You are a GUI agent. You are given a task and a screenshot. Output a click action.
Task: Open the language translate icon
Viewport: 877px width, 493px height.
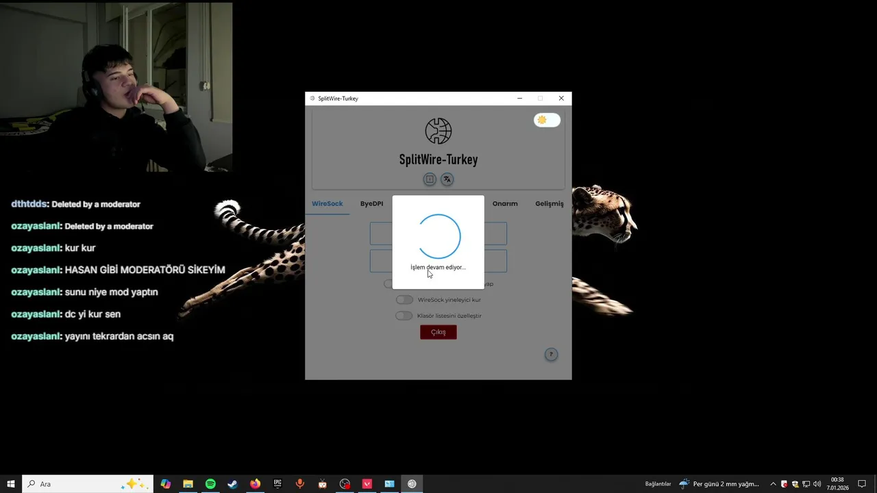(447, 179)
